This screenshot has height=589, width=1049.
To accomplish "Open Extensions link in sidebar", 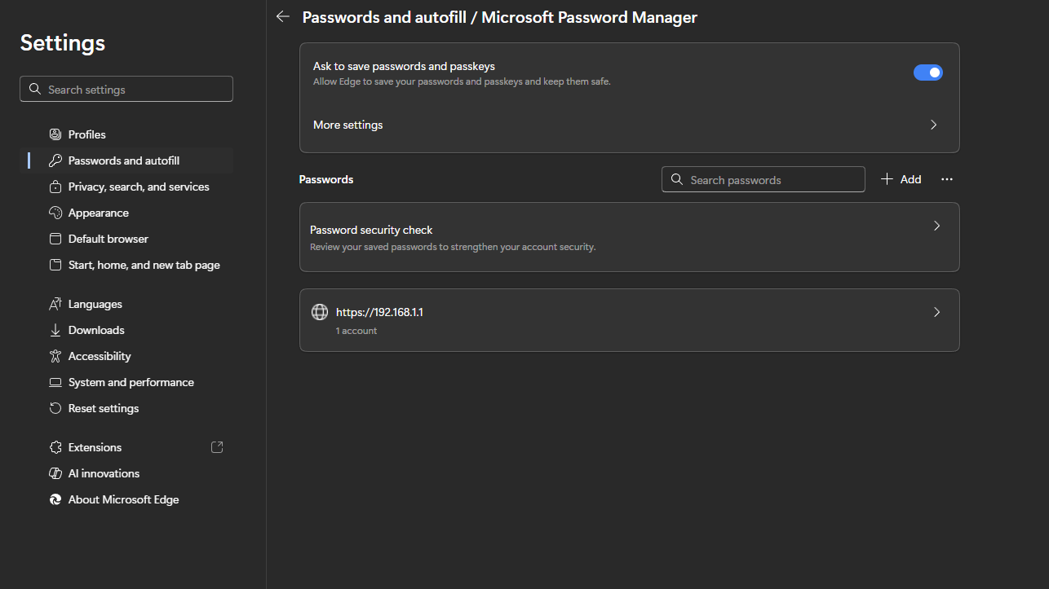I will [x=126, y=447].
